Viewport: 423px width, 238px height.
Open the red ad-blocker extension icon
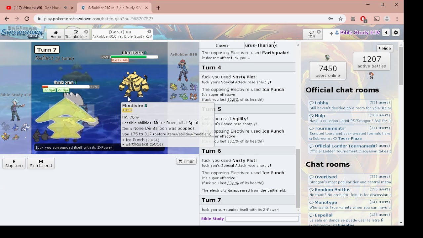click(x=363, y=19)
